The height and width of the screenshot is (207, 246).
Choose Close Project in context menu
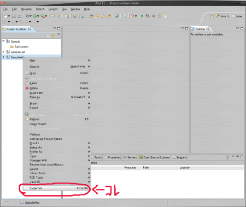click(x=57, y=124)
